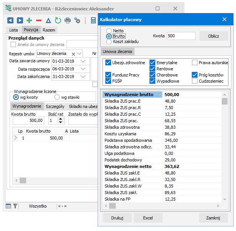This screenshot has width=236, height=231.
Task: Click the Drukuj button
Action: 117,218
